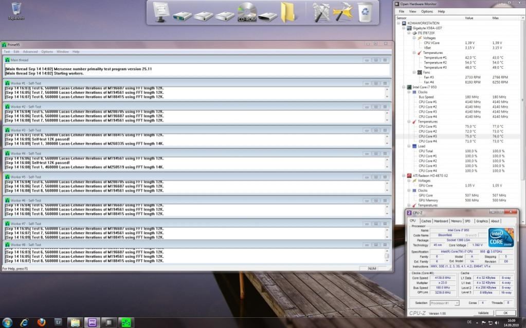Collapse the ATI Radeon HD 4870 X2 node
This screenshot has width=526, height=328.
(404, 176)
